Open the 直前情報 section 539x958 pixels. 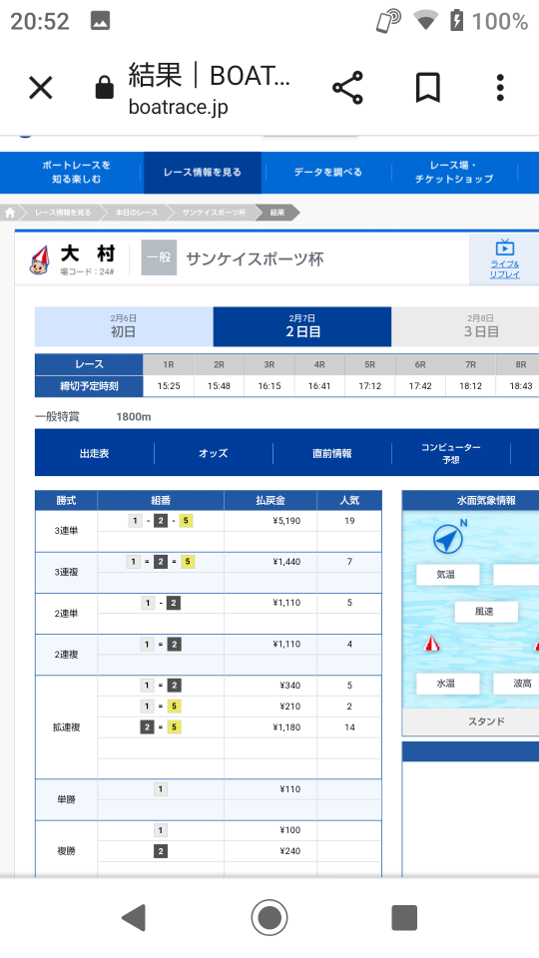click(x=331, y=453)
